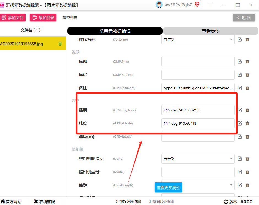The height and width of the screenshot is (205, 259).
Task: Click the user avatar icon
Action: click(x=159, y=5)
